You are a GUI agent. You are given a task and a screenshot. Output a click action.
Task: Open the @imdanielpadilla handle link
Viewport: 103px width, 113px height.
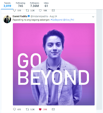(x=39, y=16)
